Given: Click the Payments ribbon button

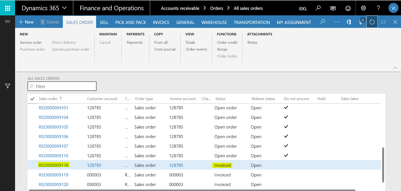Looking at the screenshot, I should tap(135, 42).
